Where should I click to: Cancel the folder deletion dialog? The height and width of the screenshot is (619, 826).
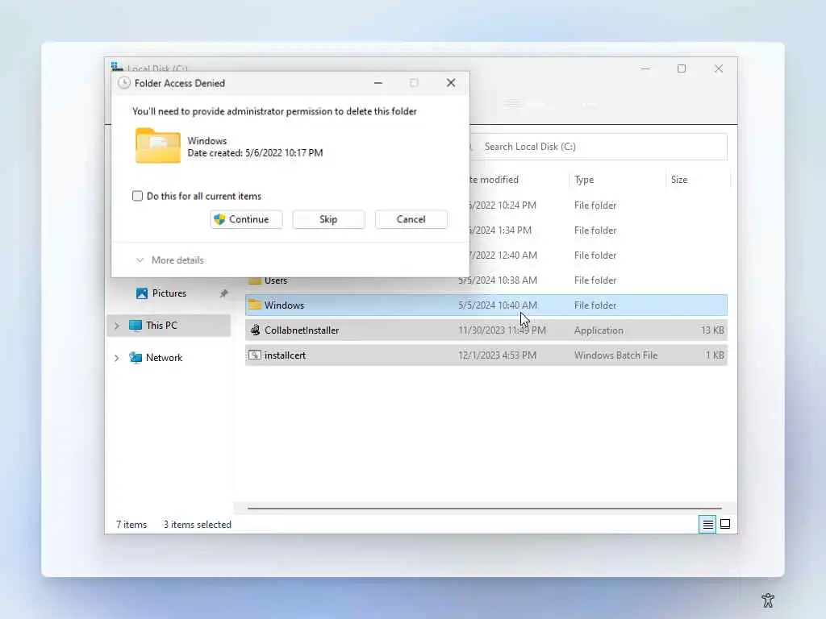[x=411, y=219]
